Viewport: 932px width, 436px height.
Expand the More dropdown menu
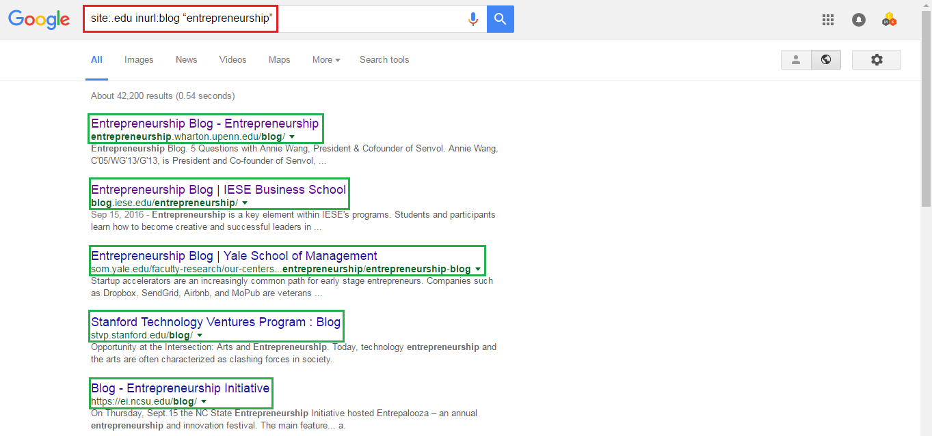pos(326,59)
